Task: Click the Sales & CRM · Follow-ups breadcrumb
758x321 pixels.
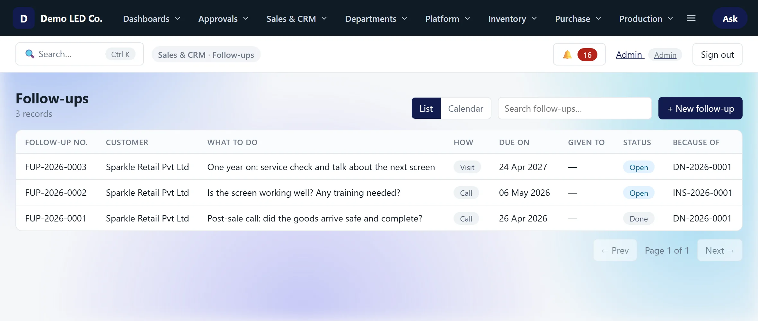Action: [206, 55]
